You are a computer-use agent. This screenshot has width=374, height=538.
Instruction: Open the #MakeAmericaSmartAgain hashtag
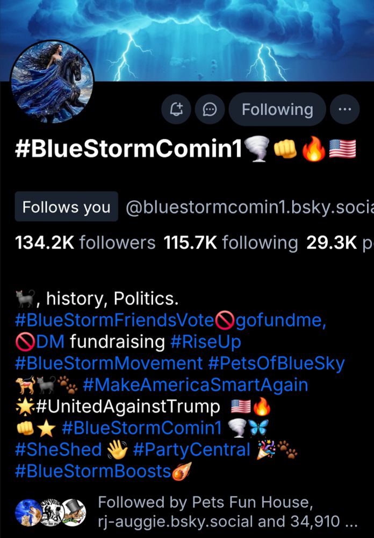(196, 385)
